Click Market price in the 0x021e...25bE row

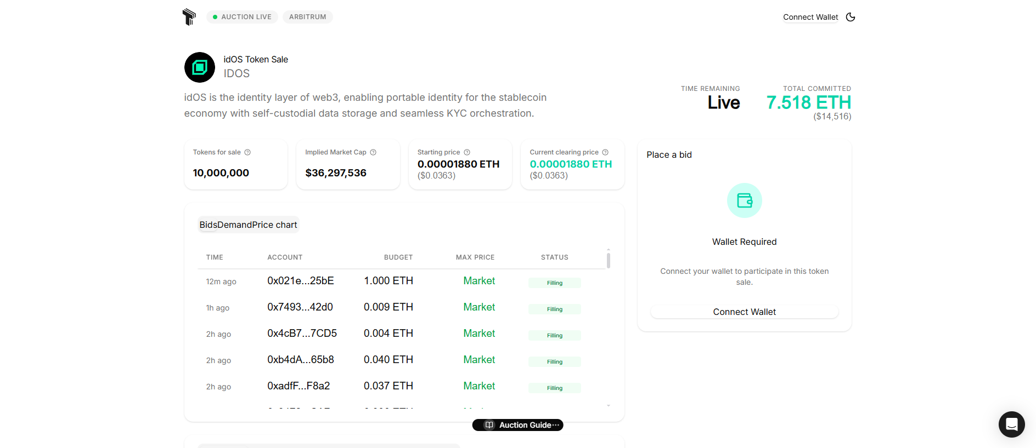coord(479,281)
